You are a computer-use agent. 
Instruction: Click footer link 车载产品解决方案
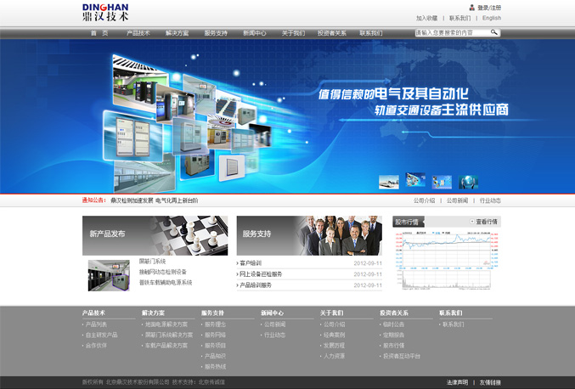point(166,346)
